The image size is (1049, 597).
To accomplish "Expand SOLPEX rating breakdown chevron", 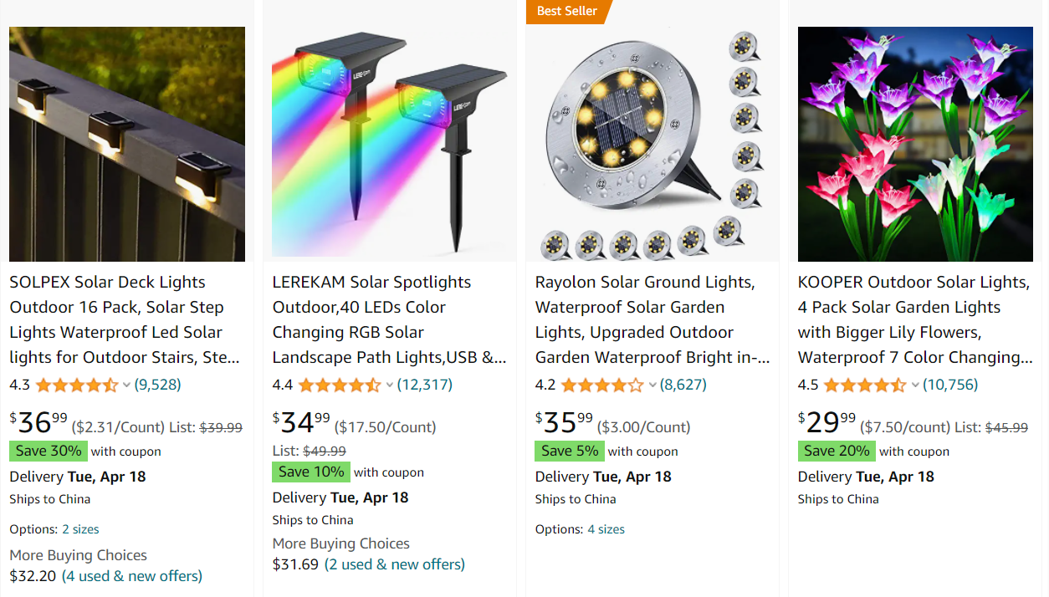I will 127,385.
